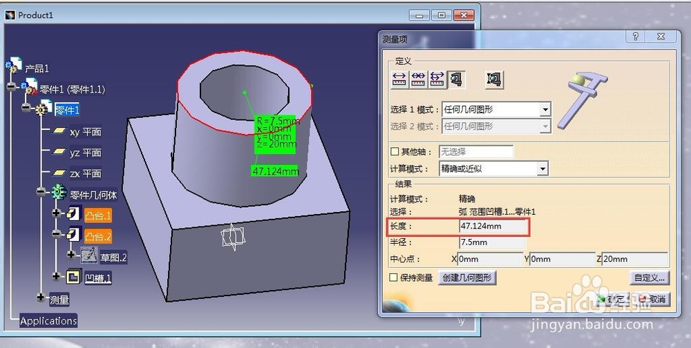
Task: Select 产品1 in the specification tree
Action: point(37,69)
